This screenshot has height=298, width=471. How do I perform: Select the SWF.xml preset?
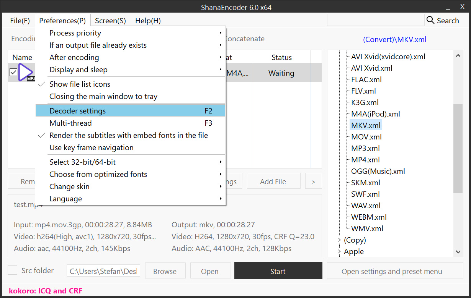point(366,194)
